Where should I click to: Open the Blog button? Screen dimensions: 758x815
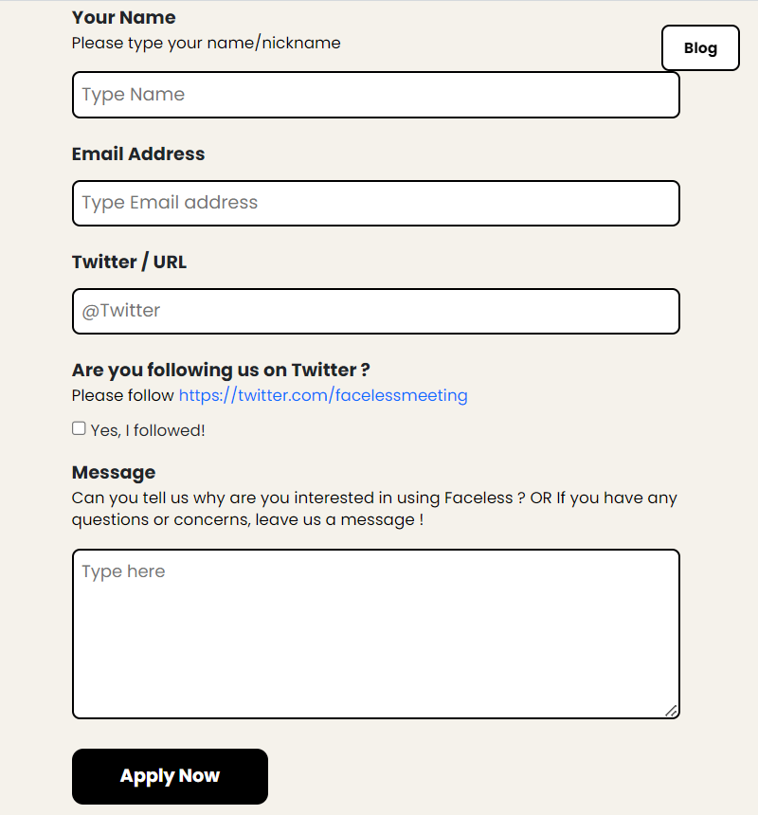click(700, 47)
